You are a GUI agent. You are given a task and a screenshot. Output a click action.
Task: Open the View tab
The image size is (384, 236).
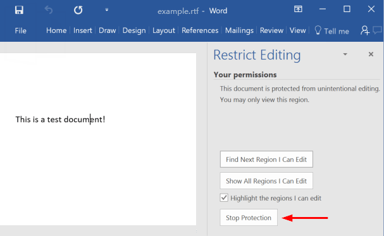pos(297,30)
